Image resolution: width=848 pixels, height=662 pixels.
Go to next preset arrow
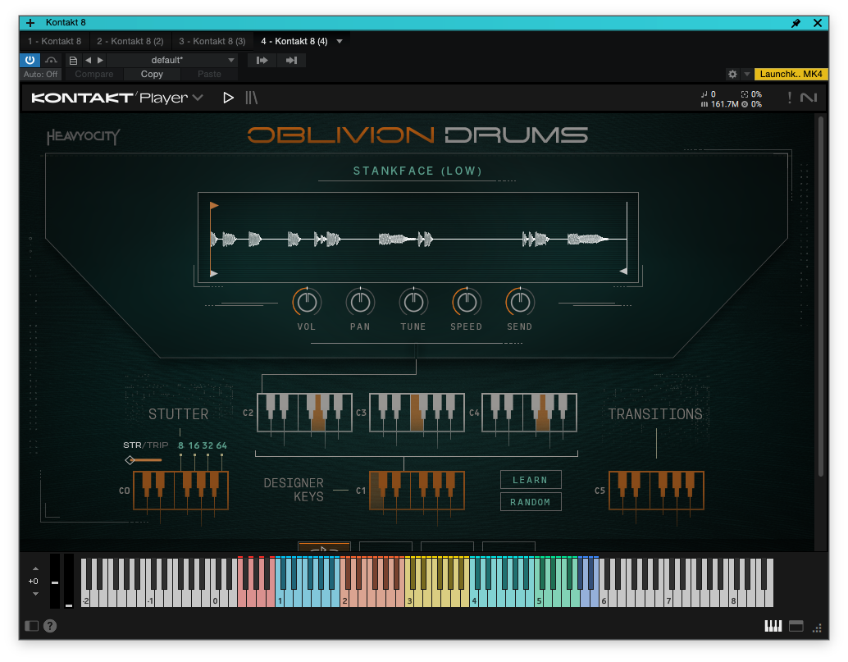pos(100,60)
